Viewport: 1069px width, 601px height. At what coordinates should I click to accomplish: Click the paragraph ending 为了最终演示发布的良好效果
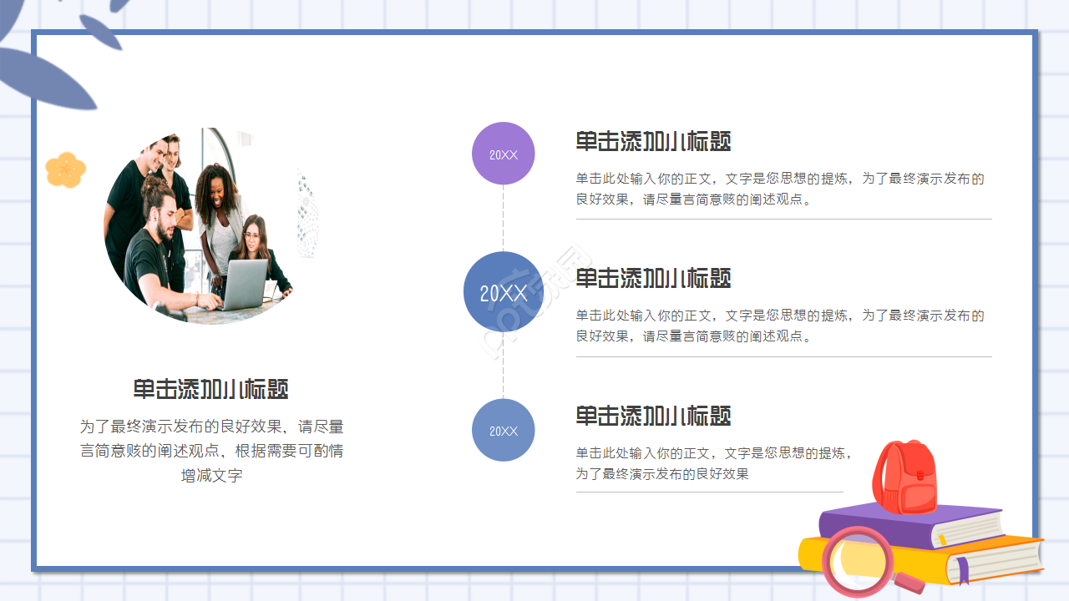coord(714,463)
